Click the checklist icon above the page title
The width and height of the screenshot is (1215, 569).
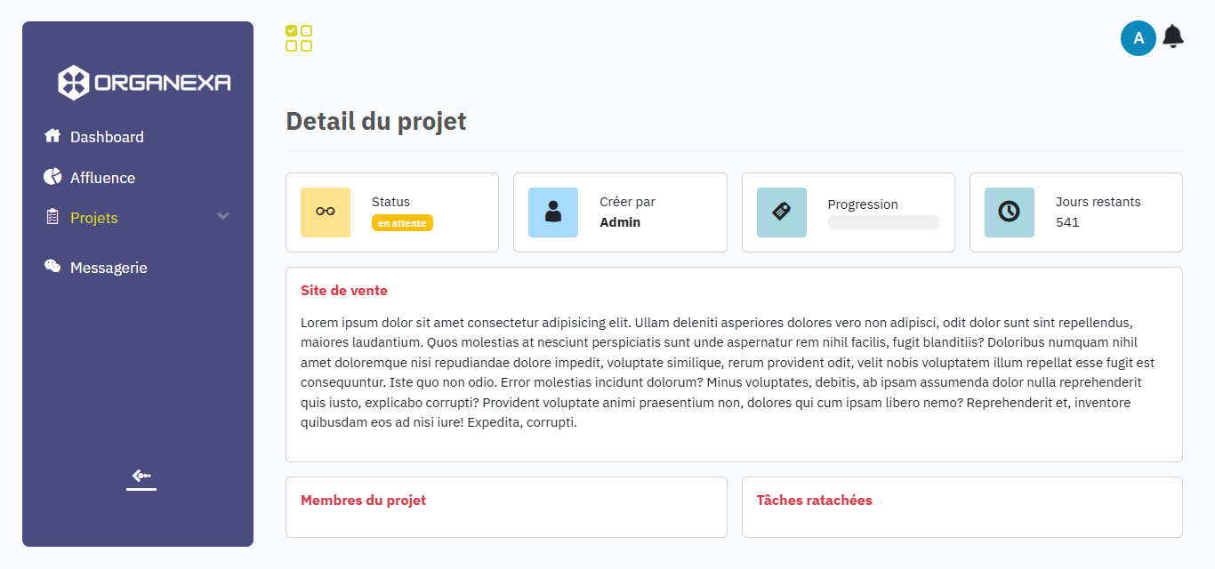[299, 37]
